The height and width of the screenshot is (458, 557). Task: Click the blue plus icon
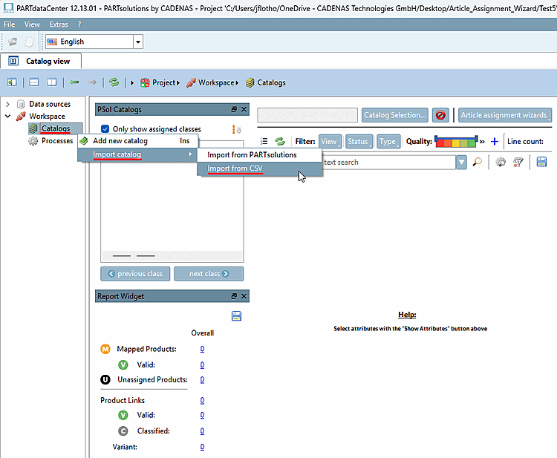[494, 142]
